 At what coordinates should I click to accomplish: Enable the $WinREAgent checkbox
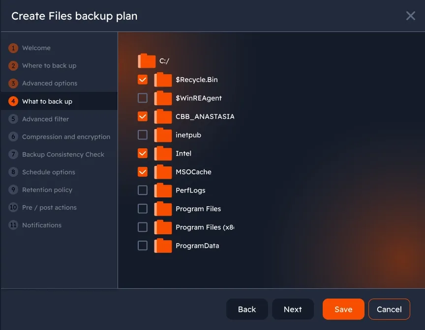[x=143, y=98]
